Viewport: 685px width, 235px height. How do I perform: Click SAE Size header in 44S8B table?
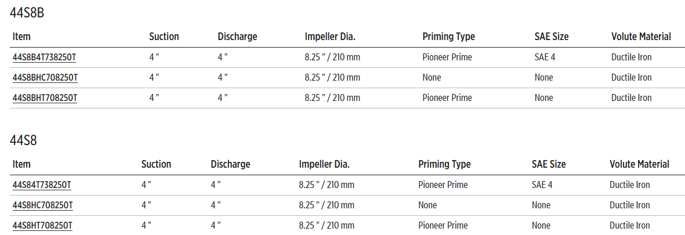tap(552, 37)
